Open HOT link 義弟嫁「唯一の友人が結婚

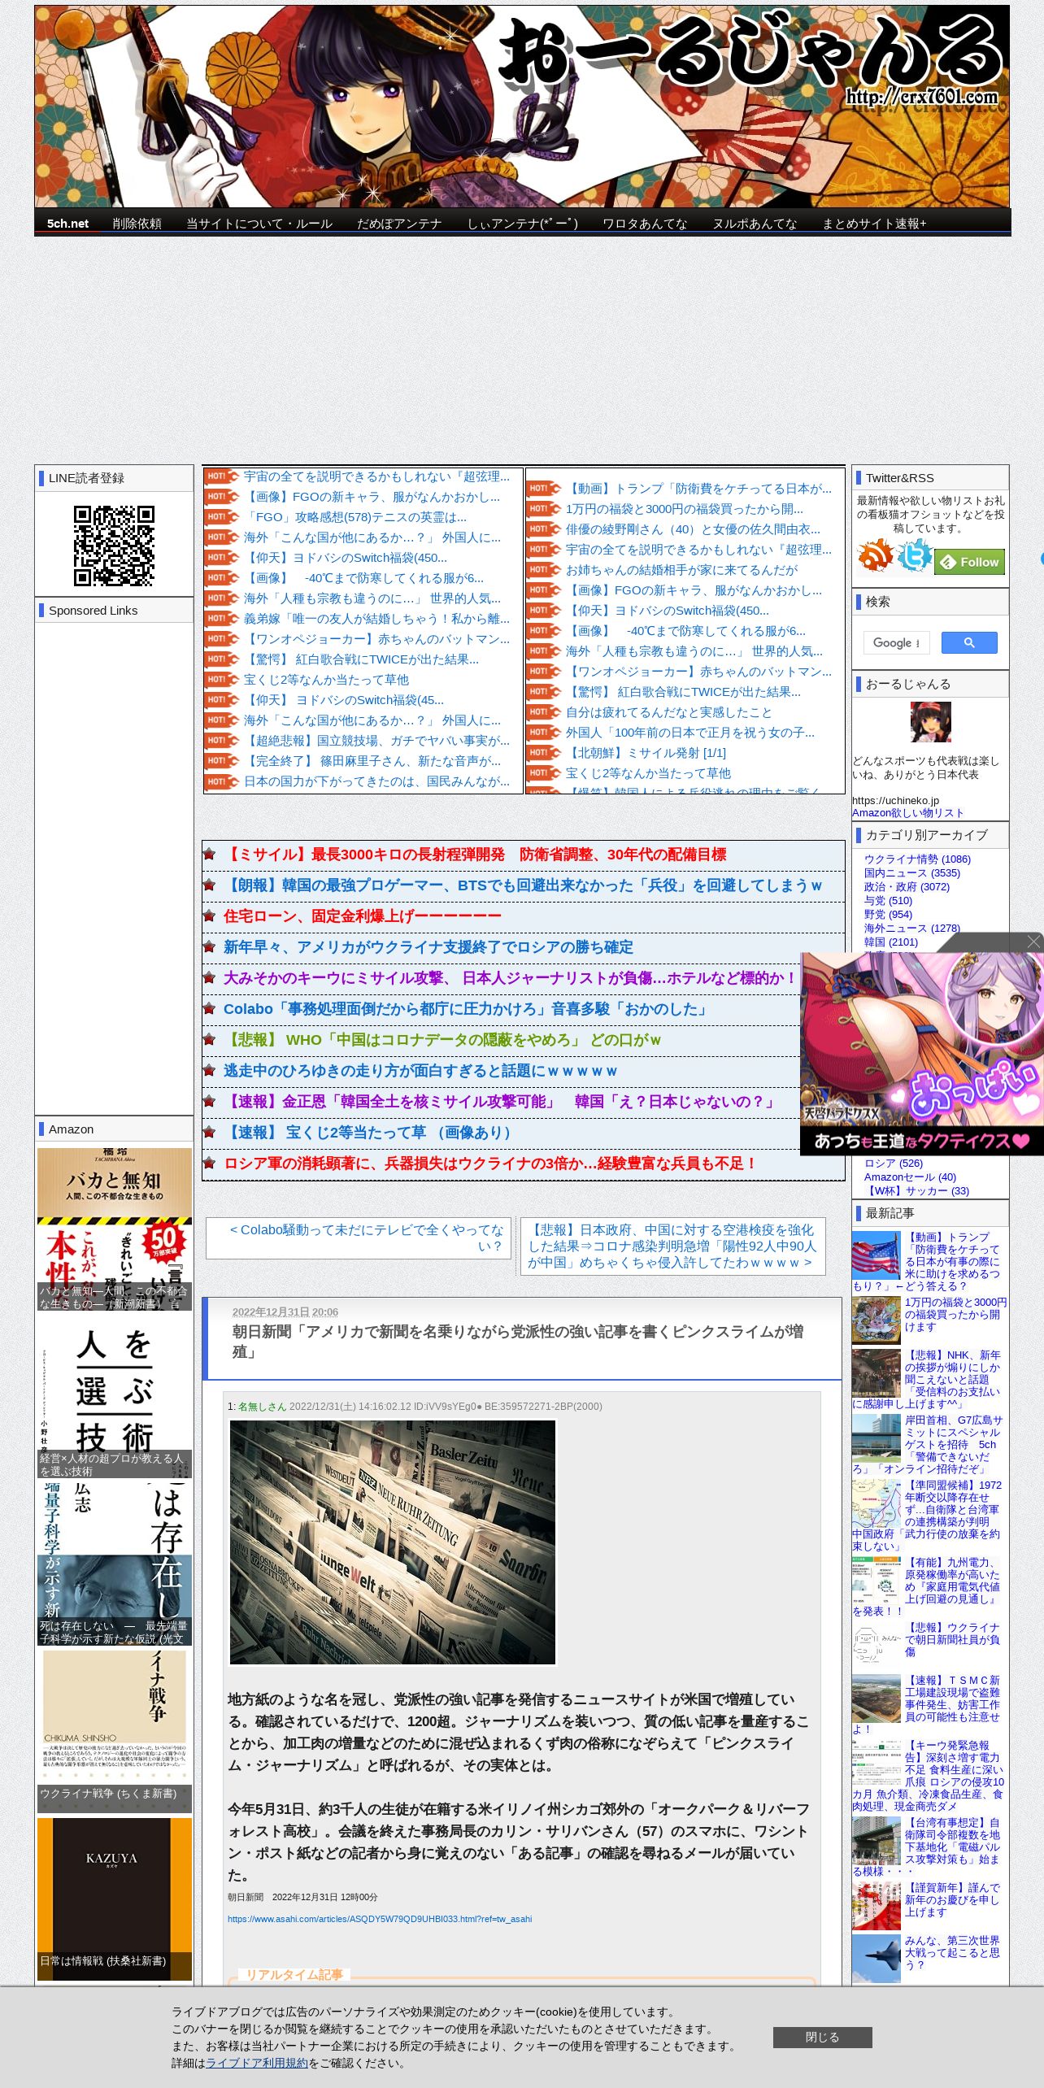376,619
